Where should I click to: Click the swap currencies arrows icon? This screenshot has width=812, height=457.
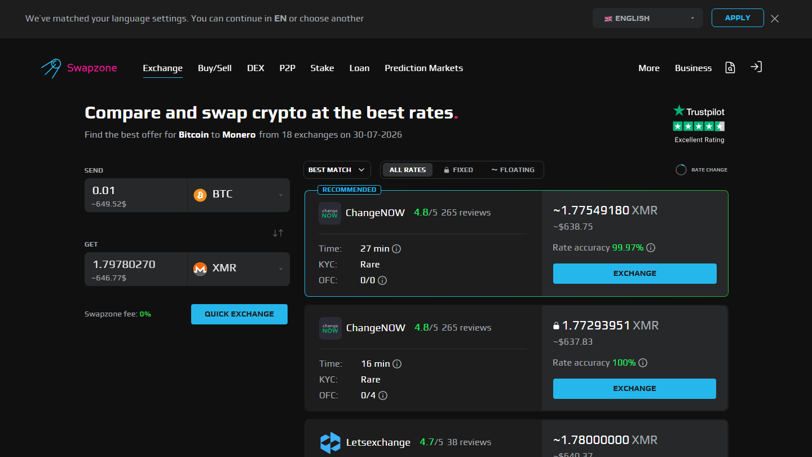point(278,232)
